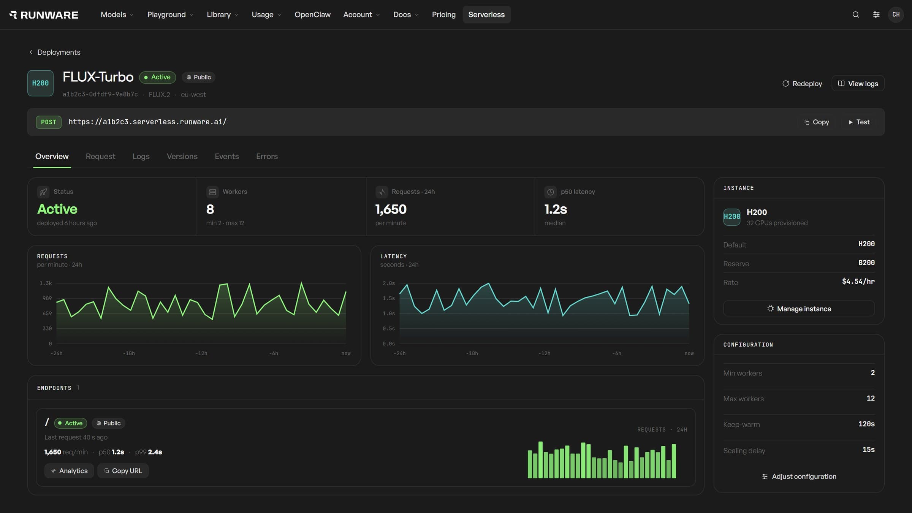The image size is (912, 513).
Task: Expand the Models dropdown menu
Action: (x=117, y=14)
